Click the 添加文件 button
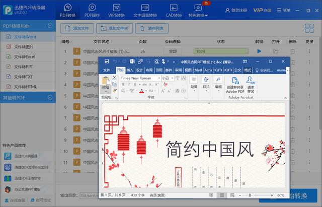322x207 pixels. [x=77, y=28]
